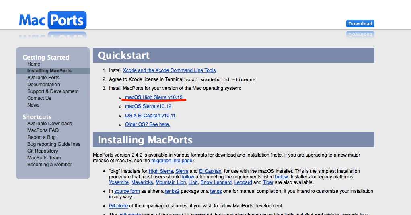Click the below requirements link
This screenshot has height=215, width=411.
282,177
